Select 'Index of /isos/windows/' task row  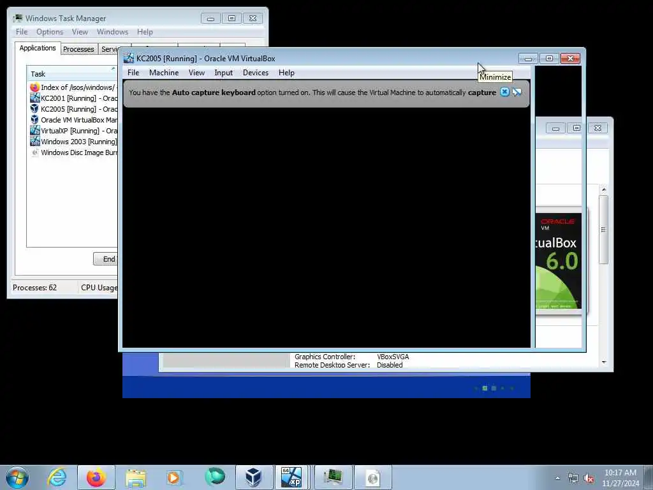coord(73,87)
